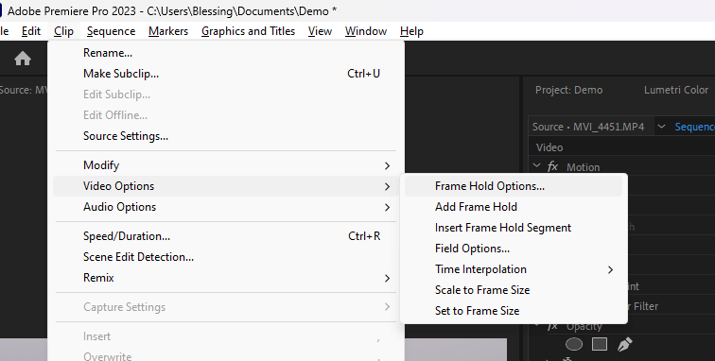Image resolution: width=715 pixels, height=361 pixels.
Task: Toggle the Motion fx effect icon
Action: click(x=552, y=167)
